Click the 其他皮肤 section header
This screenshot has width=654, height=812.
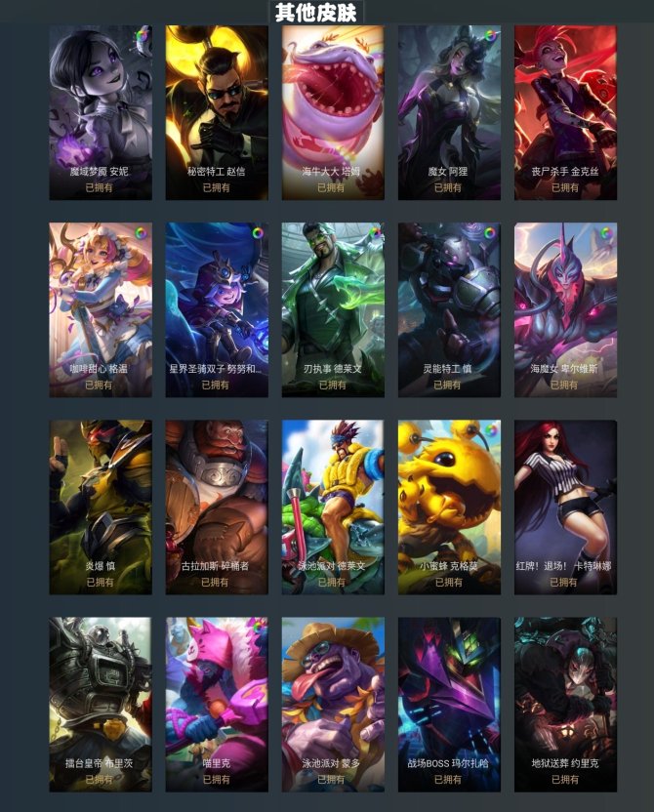pyautogui.click(x=316, y=13)
